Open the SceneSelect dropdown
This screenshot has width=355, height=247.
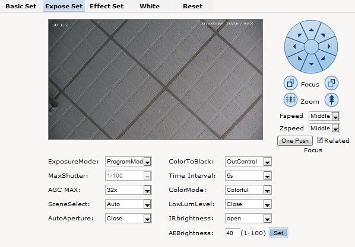pos(128,204)
